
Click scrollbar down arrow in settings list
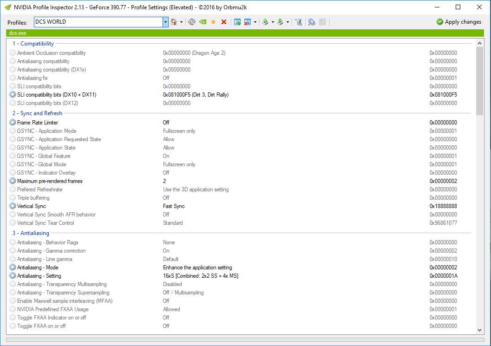click(479, 330)
